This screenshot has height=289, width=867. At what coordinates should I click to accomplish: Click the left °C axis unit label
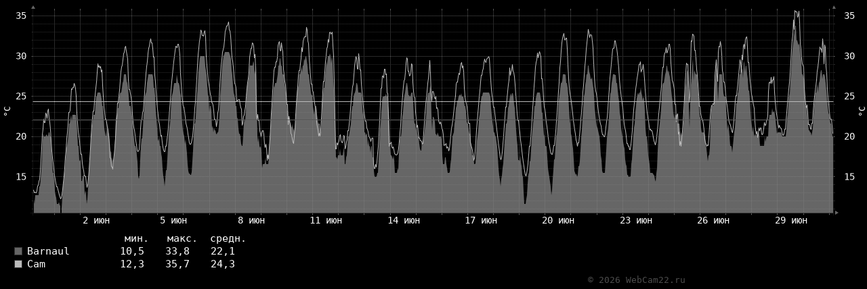tap(7, 111)
